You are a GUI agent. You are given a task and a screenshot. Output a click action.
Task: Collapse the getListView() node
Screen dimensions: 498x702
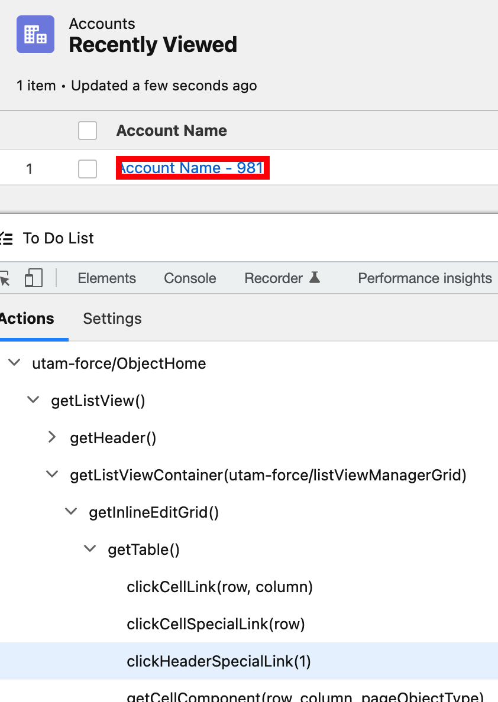pyautogui.click(x=33, y=400)
